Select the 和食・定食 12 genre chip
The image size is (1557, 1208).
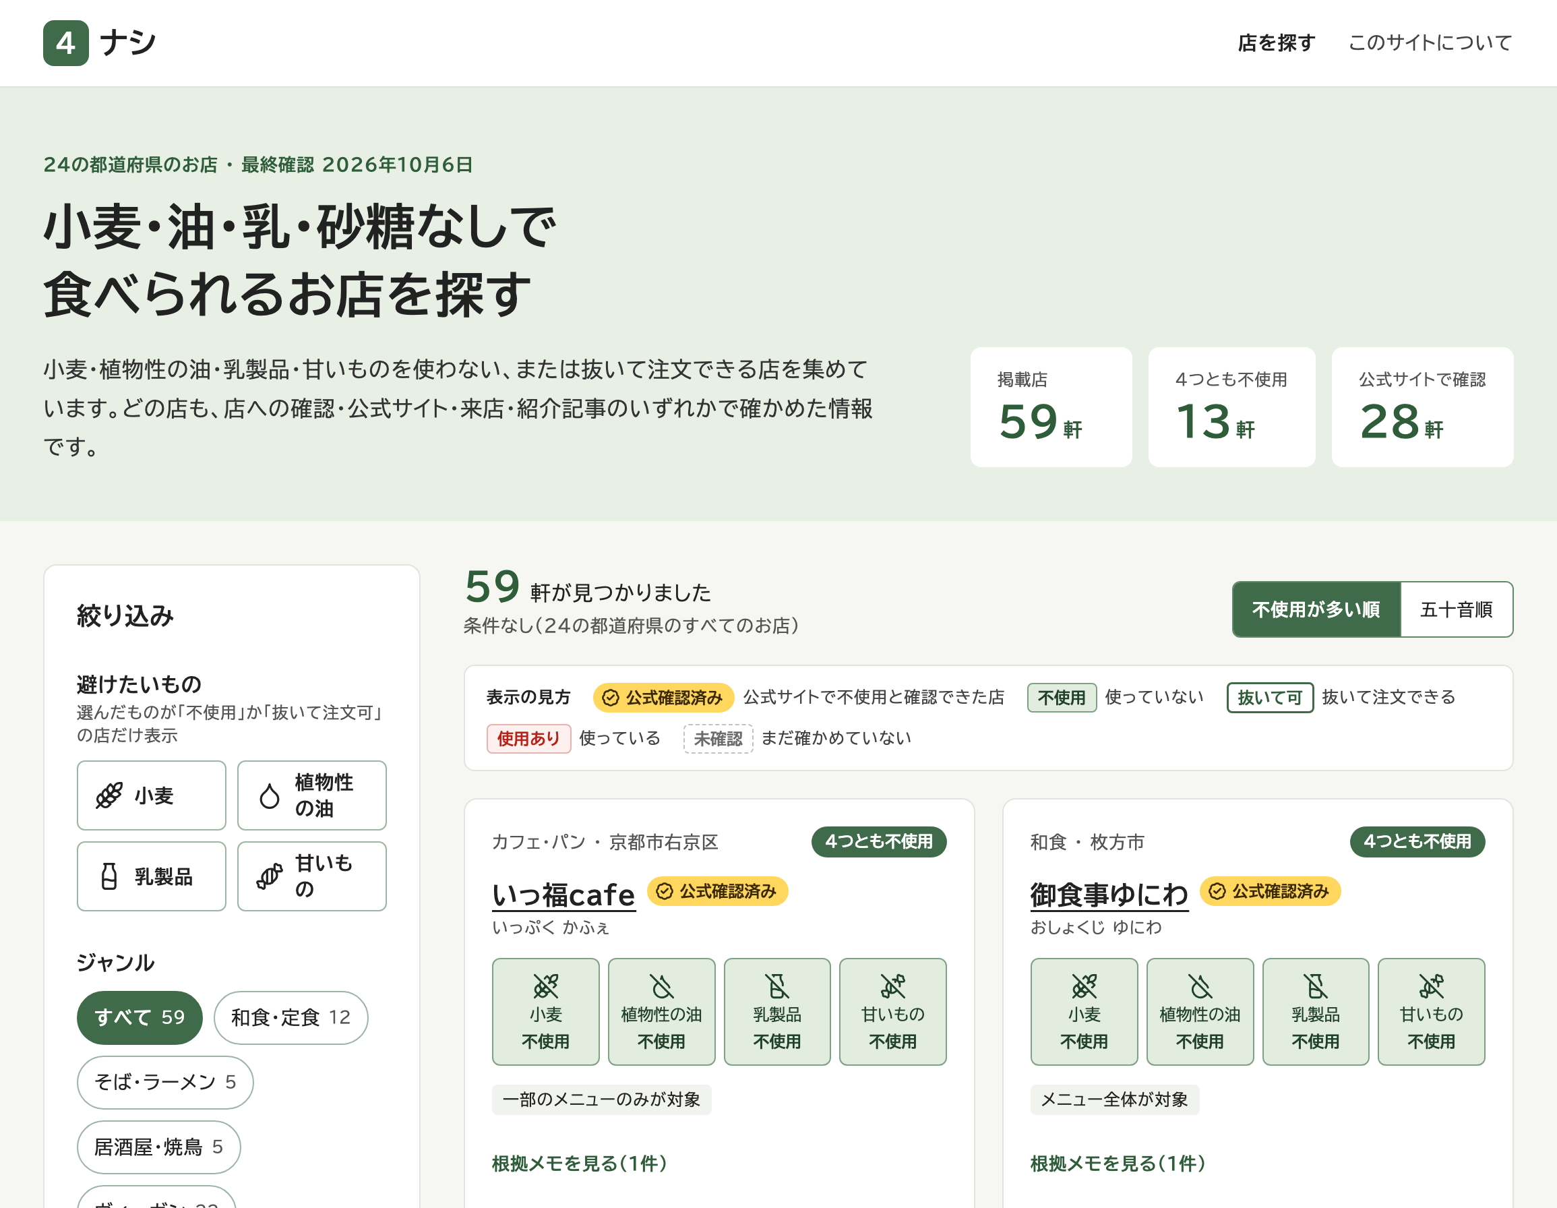(x=290, y=1018)
